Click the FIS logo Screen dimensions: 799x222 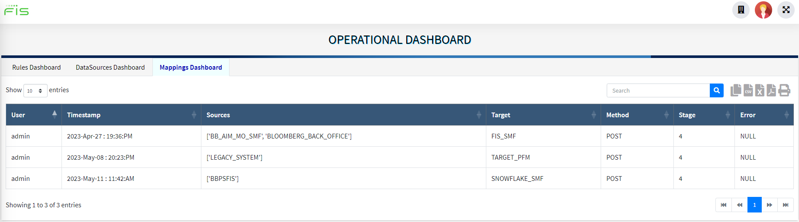[16, 10]
